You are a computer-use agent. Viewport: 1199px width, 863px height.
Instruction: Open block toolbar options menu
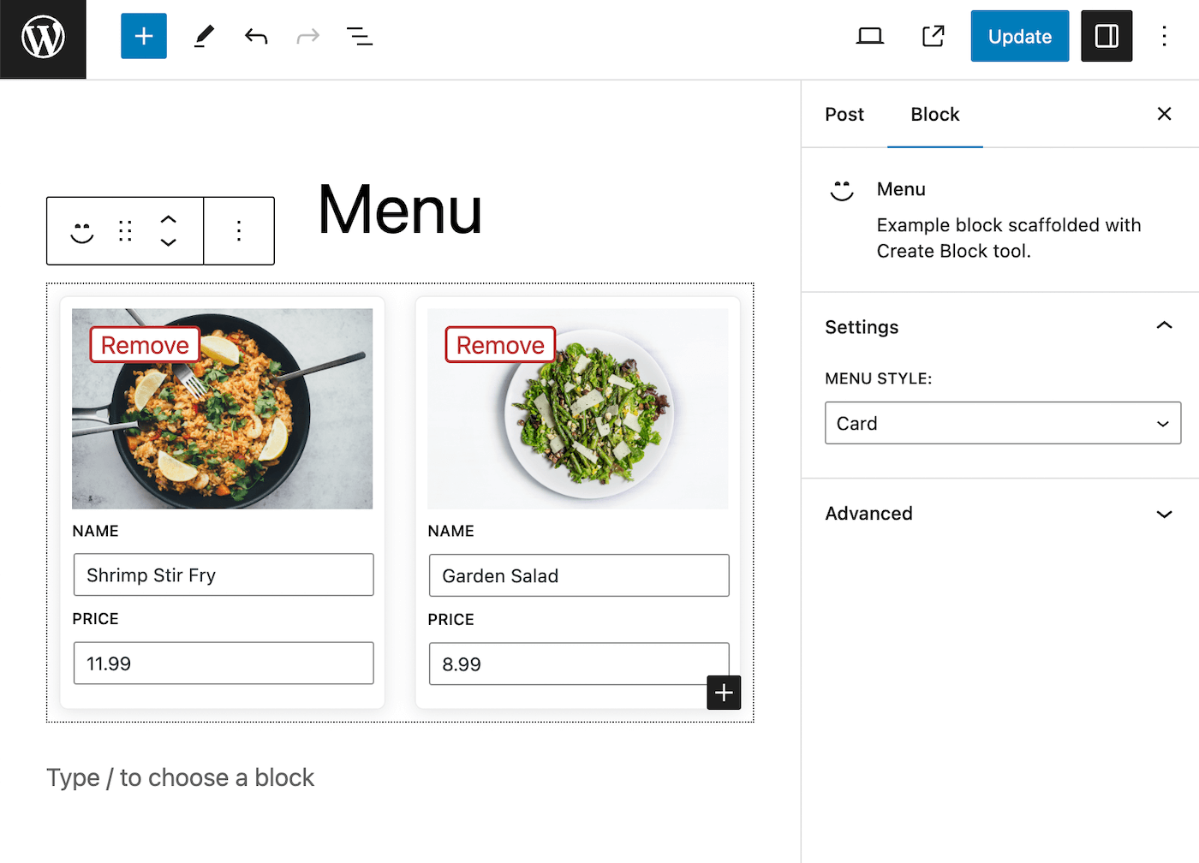(239, 231)
